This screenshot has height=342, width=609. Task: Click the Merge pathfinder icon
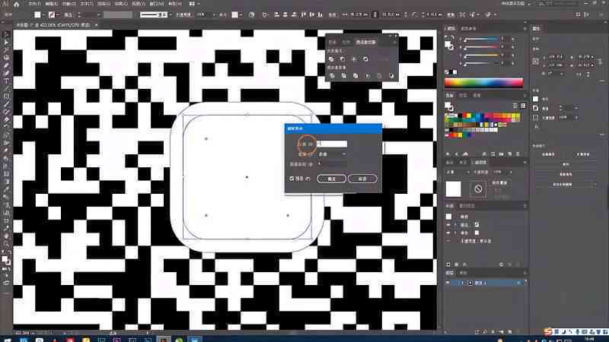356,75
